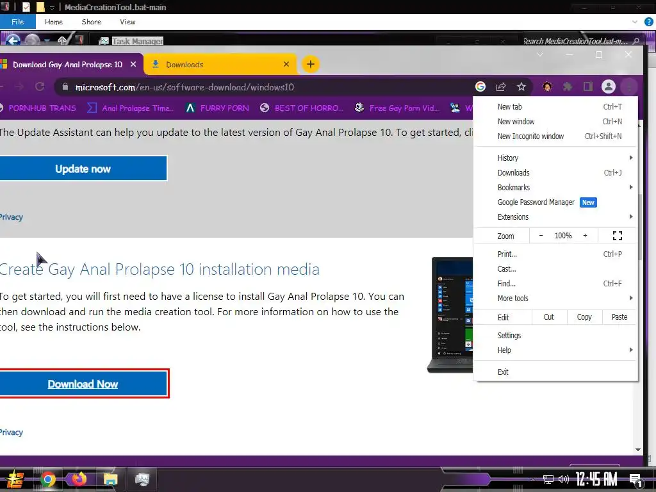The image size is (656, 492).
Task: Click the forward navigation arrow in Chrome
Action: pyautogui.click(x=19, y=86)
